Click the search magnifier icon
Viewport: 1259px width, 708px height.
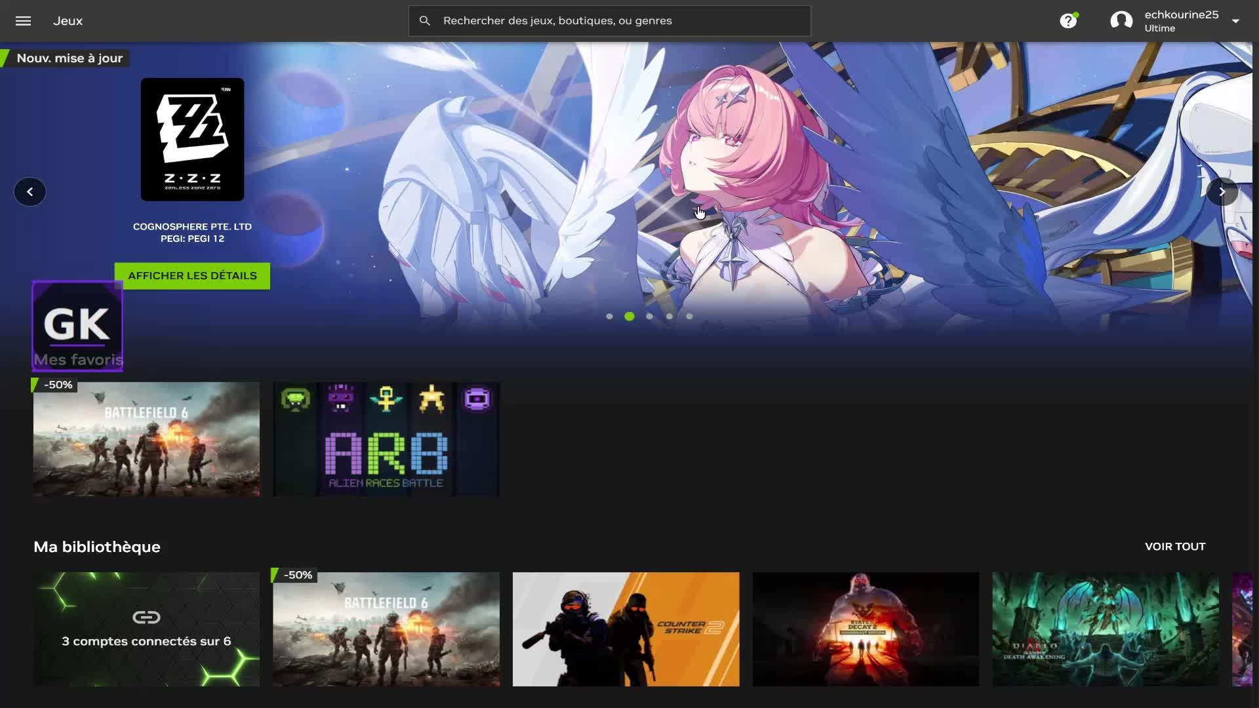pos(425,21)
